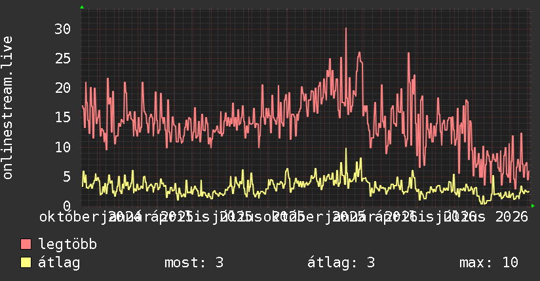This screenshot has width=540, height=281.
Task: Click the y-axis label 15
Action: click(x=63, y=118)
